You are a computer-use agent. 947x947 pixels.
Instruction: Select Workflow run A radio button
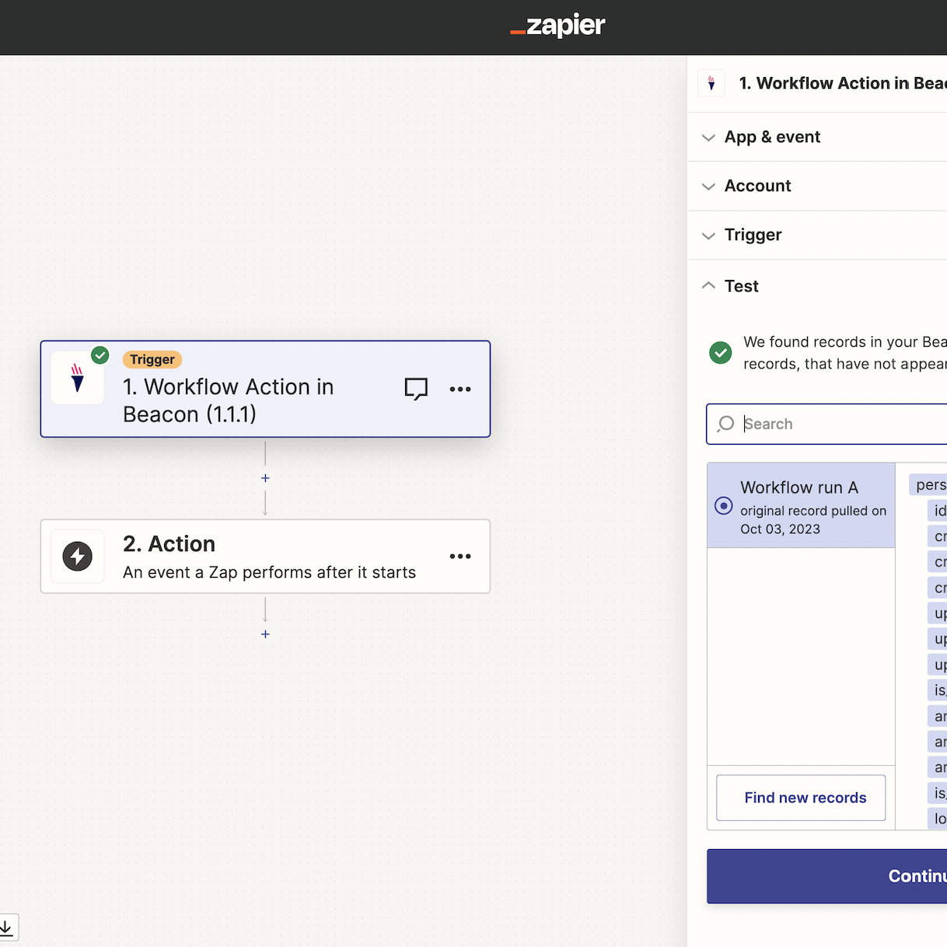(x=723, y=505)
